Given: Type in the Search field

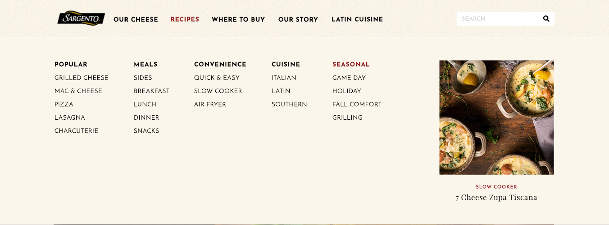Looking at the screenshot, I should coord(498,19).
